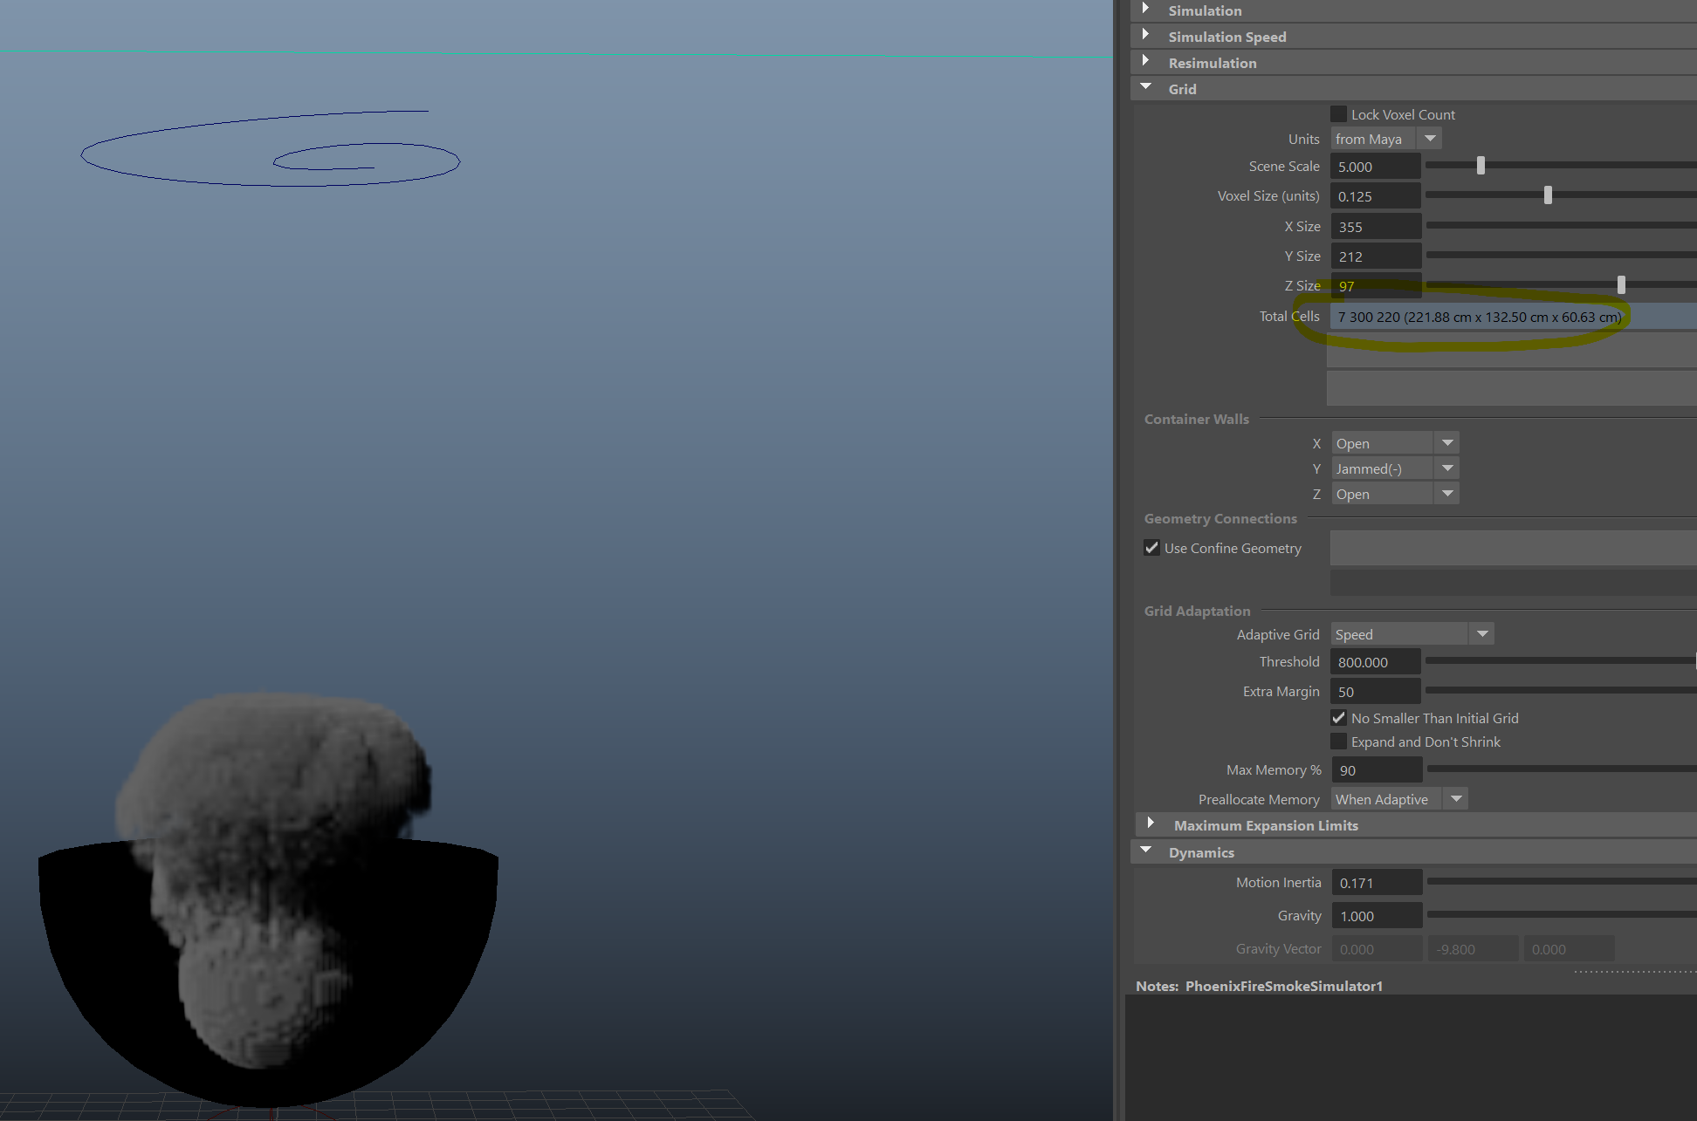This screenshot has height=1121, width=1697.
Task: Click the Grid Adaptation heading
Action: point(1197,611)
